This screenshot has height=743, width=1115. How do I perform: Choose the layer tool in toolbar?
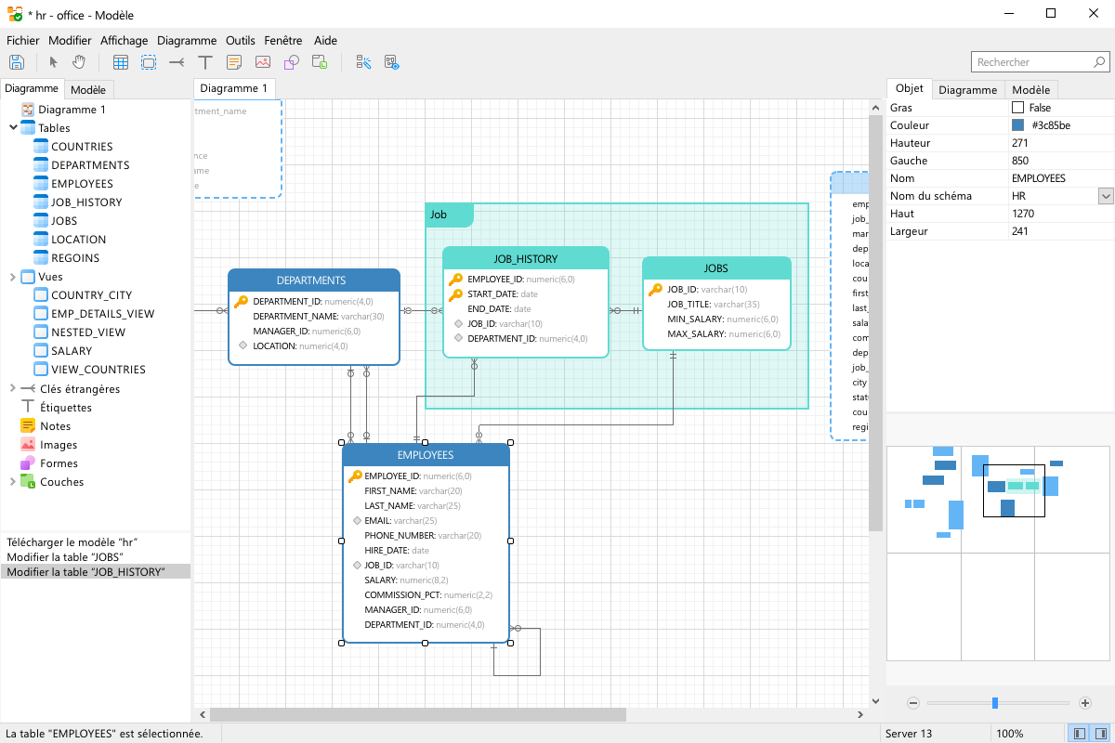pos(320,62)
